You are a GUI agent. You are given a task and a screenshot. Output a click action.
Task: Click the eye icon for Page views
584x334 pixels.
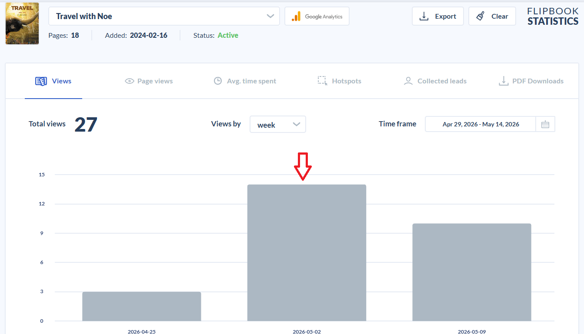click(129, 81)
